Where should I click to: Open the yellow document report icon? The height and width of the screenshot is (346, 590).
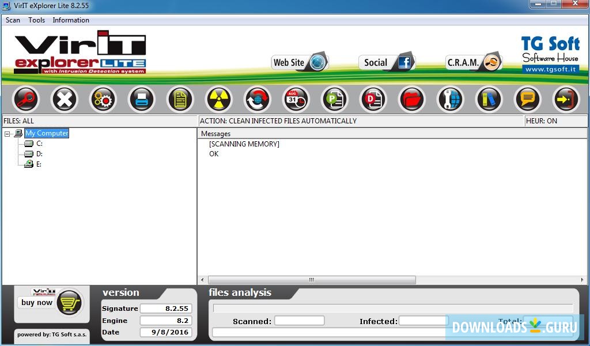pos(180,99)
